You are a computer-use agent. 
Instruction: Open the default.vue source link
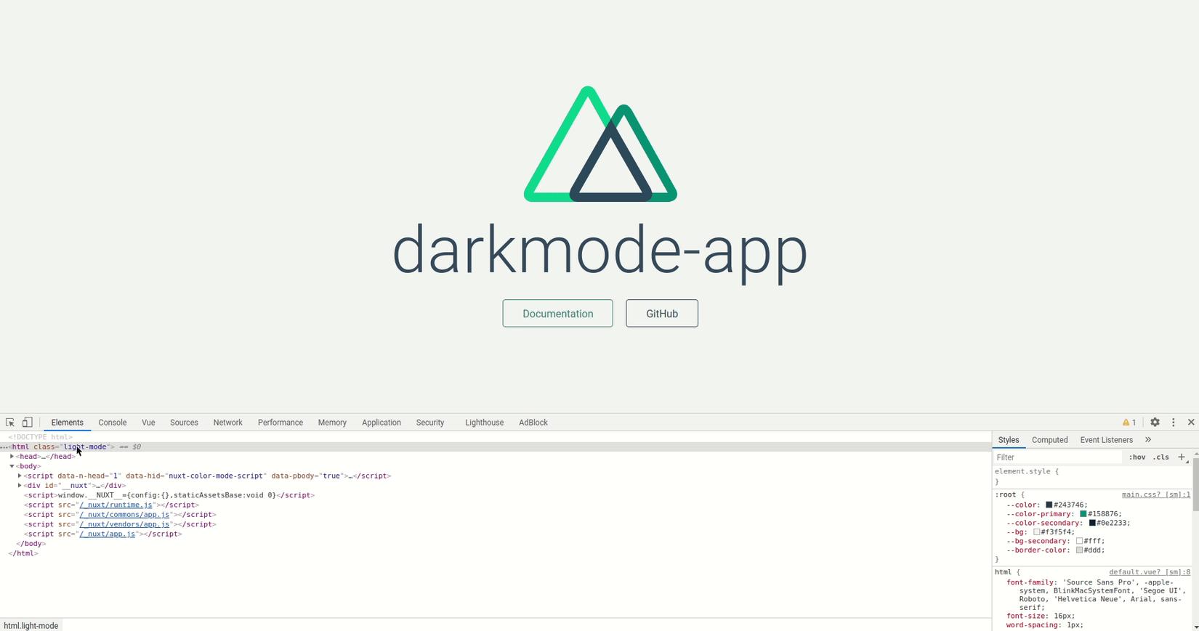[1150, 572]
